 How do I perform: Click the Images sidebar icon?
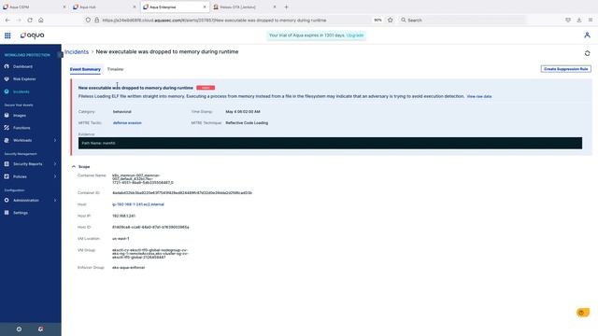coord(7,115)
